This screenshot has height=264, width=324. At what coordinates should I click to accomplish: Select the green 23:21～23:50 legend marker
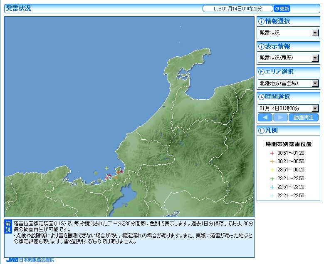click(272, 179)
